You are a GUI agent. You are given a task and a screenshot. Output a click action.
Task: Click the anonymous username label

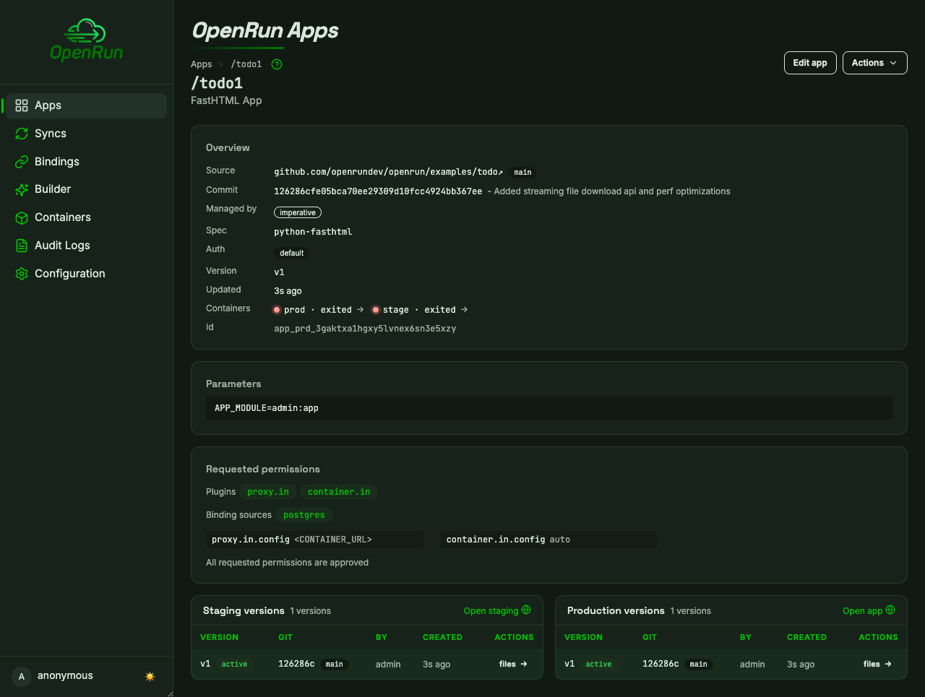(x=65, y=676)
